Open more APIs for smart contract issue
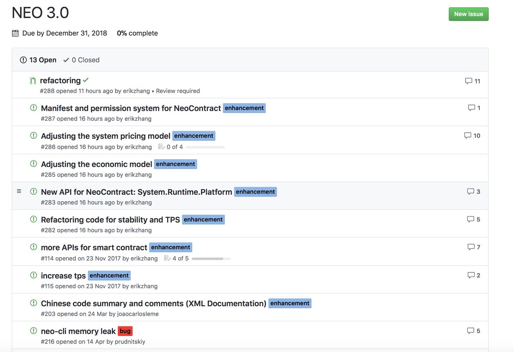Image resolution: width=514 pixels, height=352 pixels. [94, 248]
